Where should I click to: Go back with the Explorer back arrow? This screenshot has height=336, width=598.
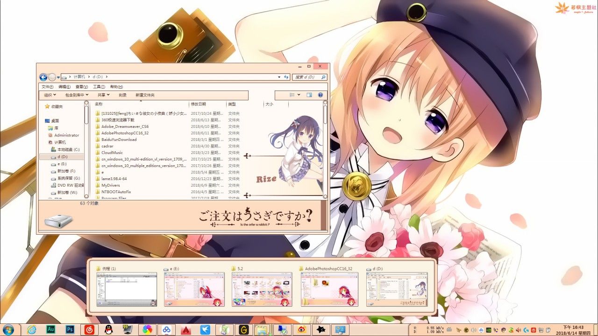[x=43, y=77]
